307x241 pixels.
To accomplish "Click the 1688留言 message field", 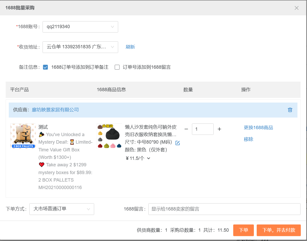I will click(x=224, y=209).
